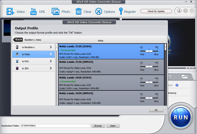
Task: Click the Photo slideshow icon
Action: (x=56, y=11)
